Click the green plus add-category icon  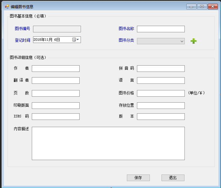coord(194,41)
